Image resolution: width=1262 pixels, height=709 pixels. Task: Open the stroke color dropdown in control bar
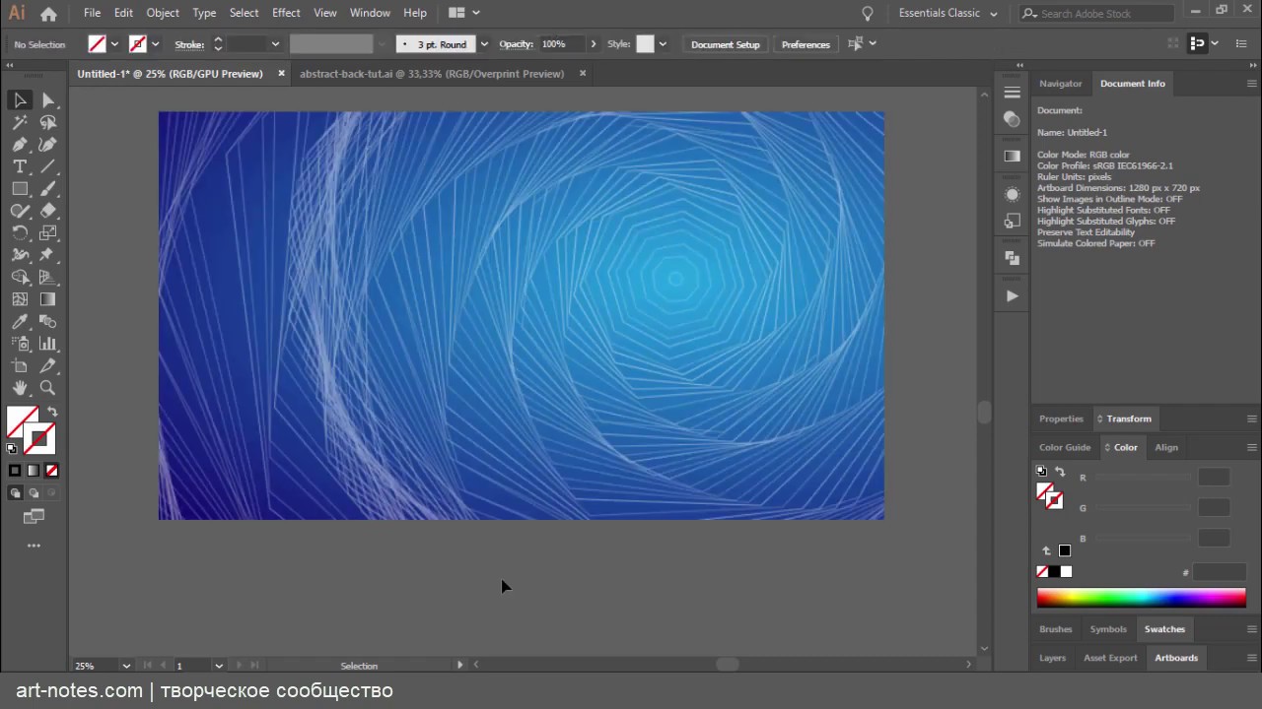155,44
